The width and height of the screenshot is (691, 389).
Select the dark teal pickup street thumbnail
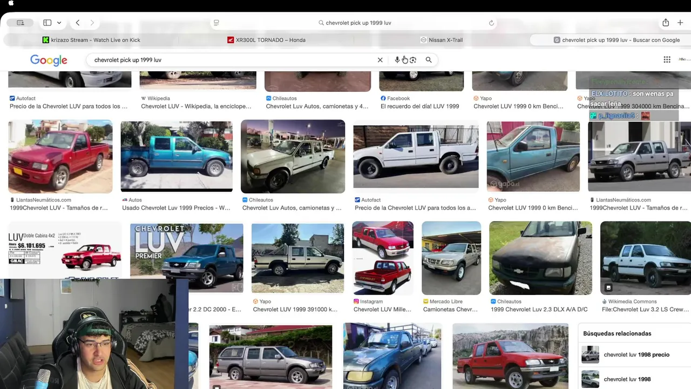392,356
